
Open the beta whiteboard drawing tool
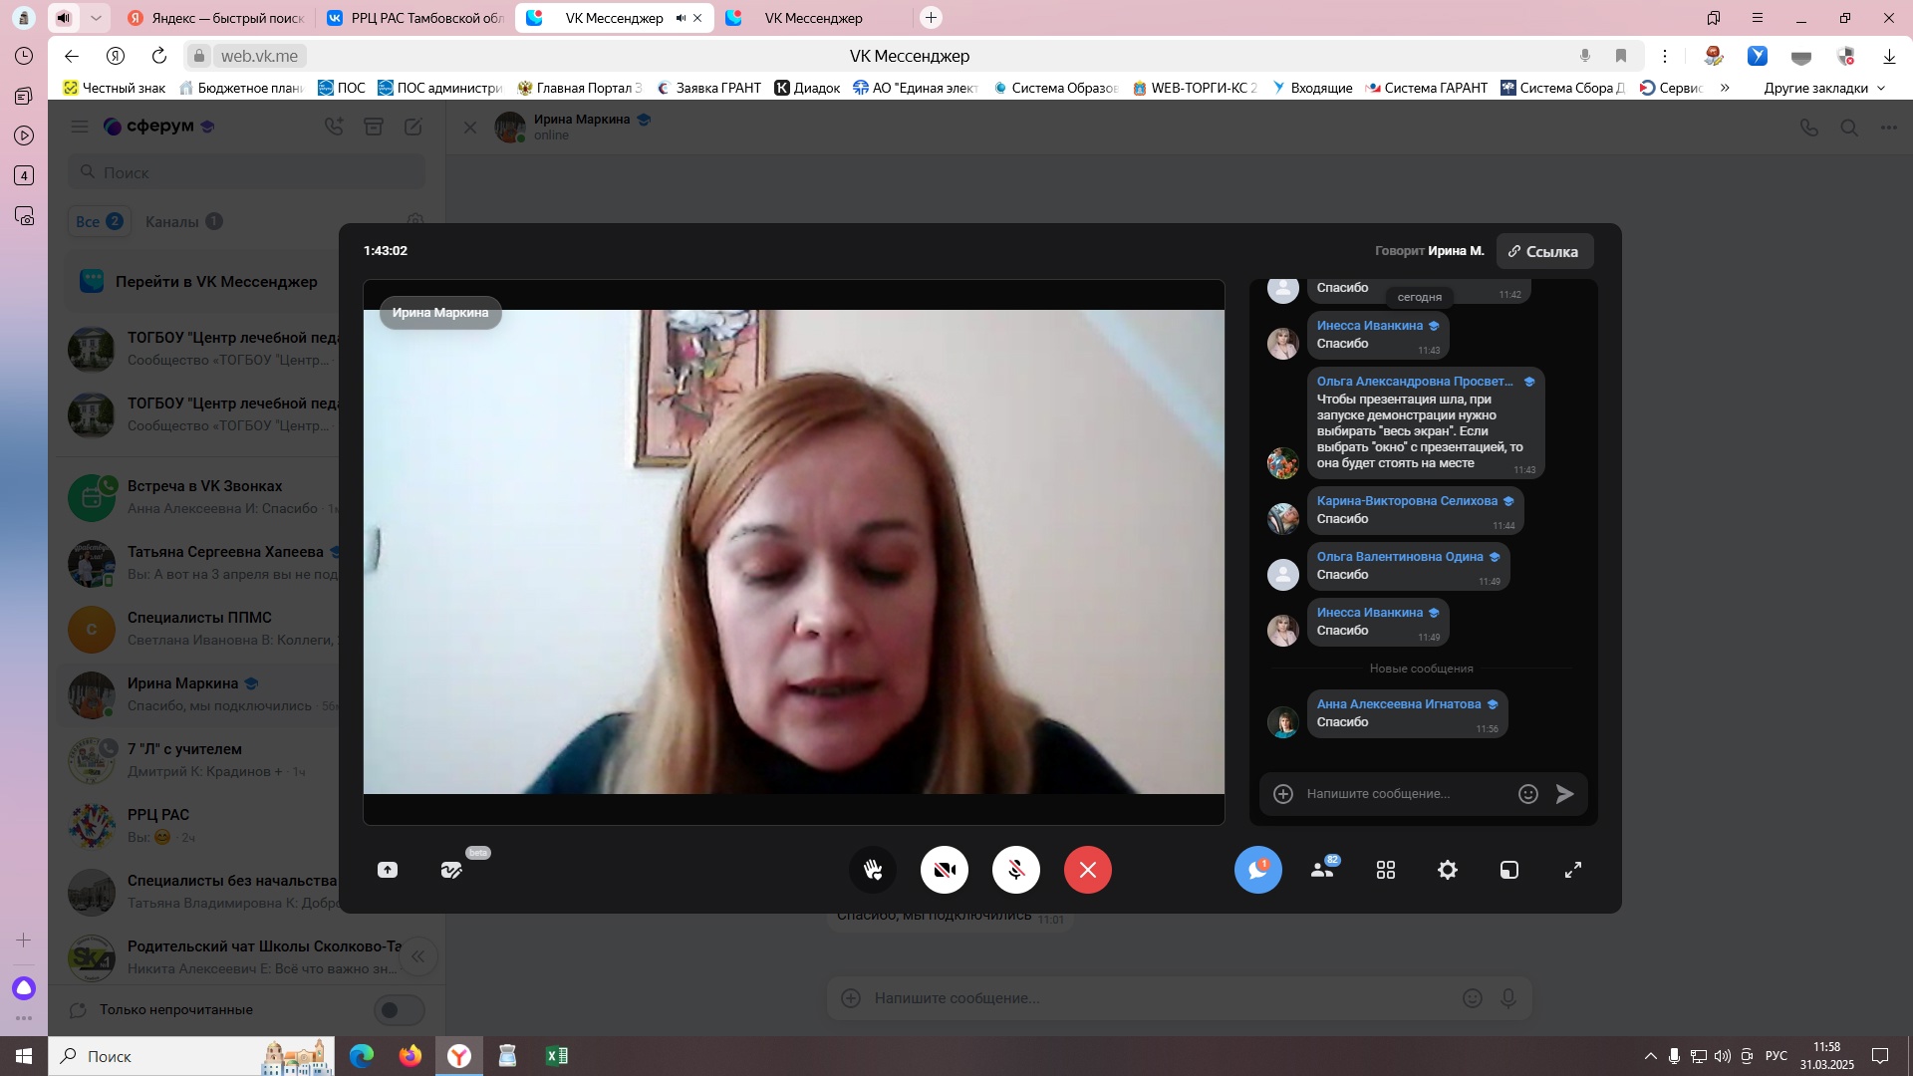tap(451, 870)
